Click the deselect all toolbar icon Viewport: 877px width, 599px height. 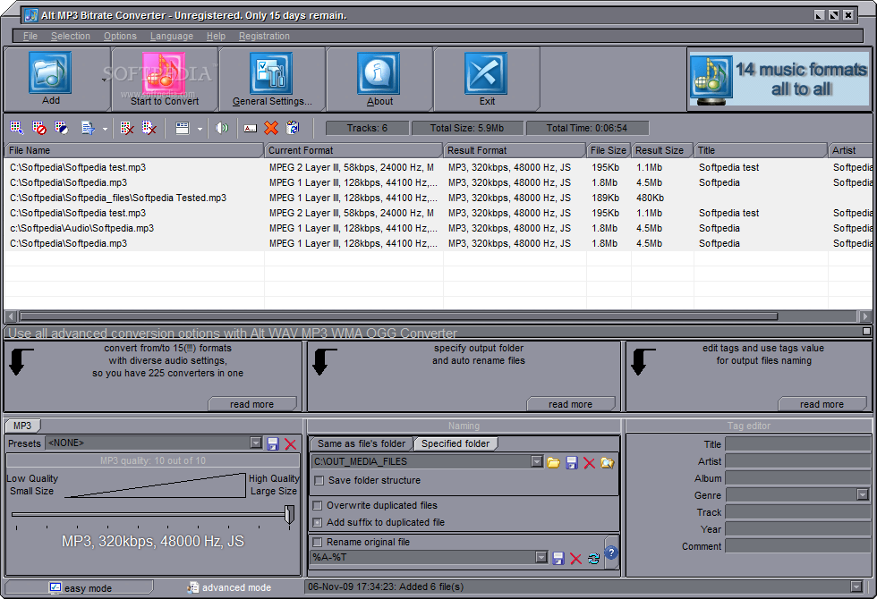coord(39,128)
